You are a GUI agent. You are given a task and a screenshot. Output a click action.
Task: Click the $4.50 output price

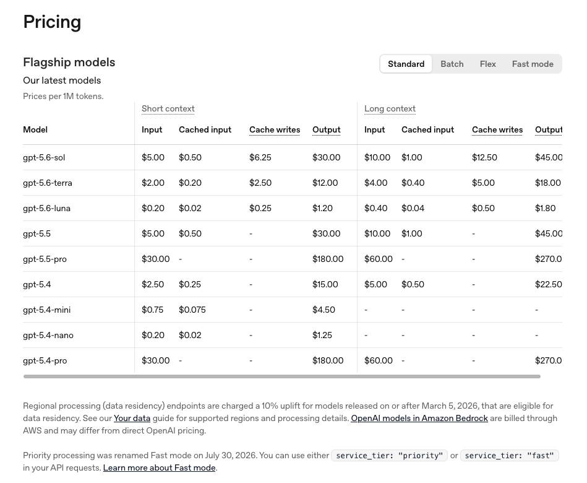pos(324,310)
